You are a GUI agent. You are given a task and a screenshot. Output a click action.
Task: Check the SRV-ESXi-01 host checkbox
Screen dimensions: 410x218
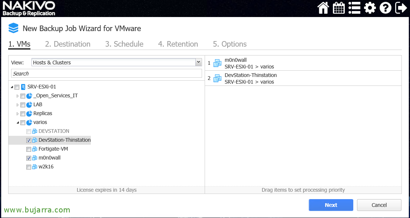17,87
